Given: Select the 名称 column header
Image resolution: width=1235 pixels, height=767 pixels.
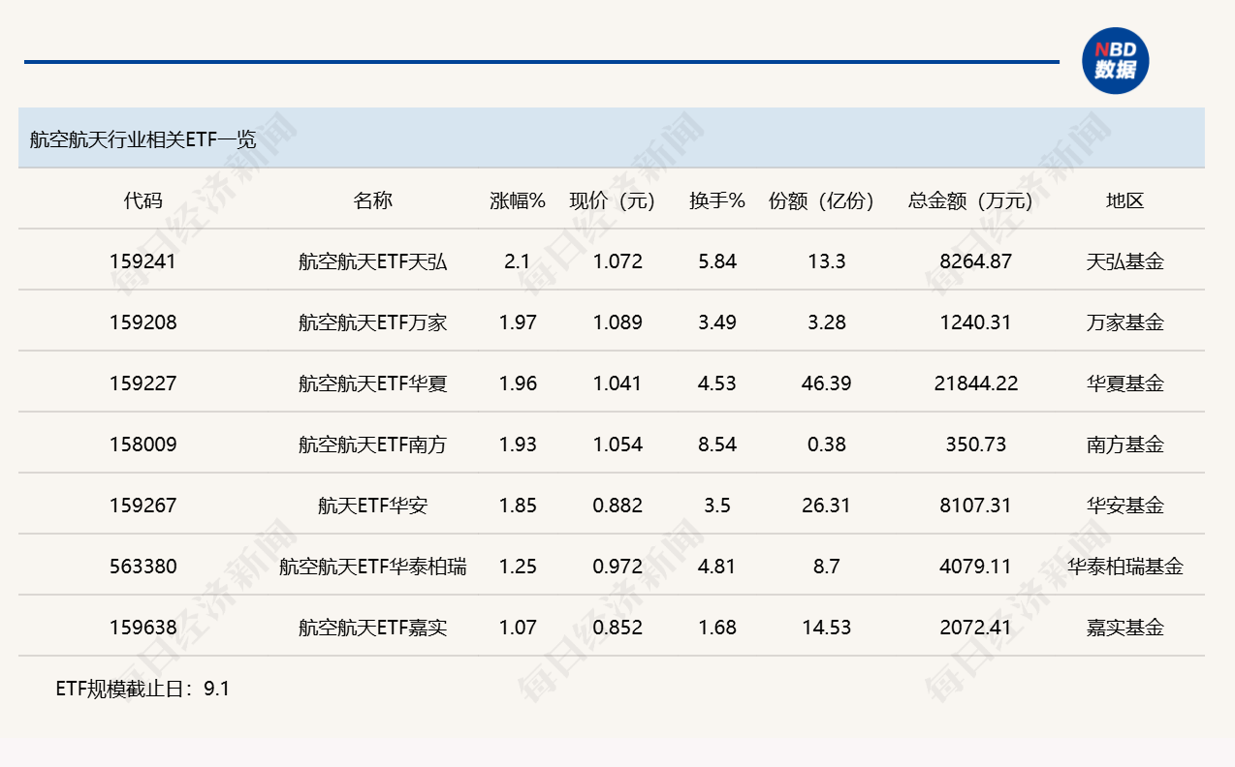Looking at the screenshot, I should point(373,200).
